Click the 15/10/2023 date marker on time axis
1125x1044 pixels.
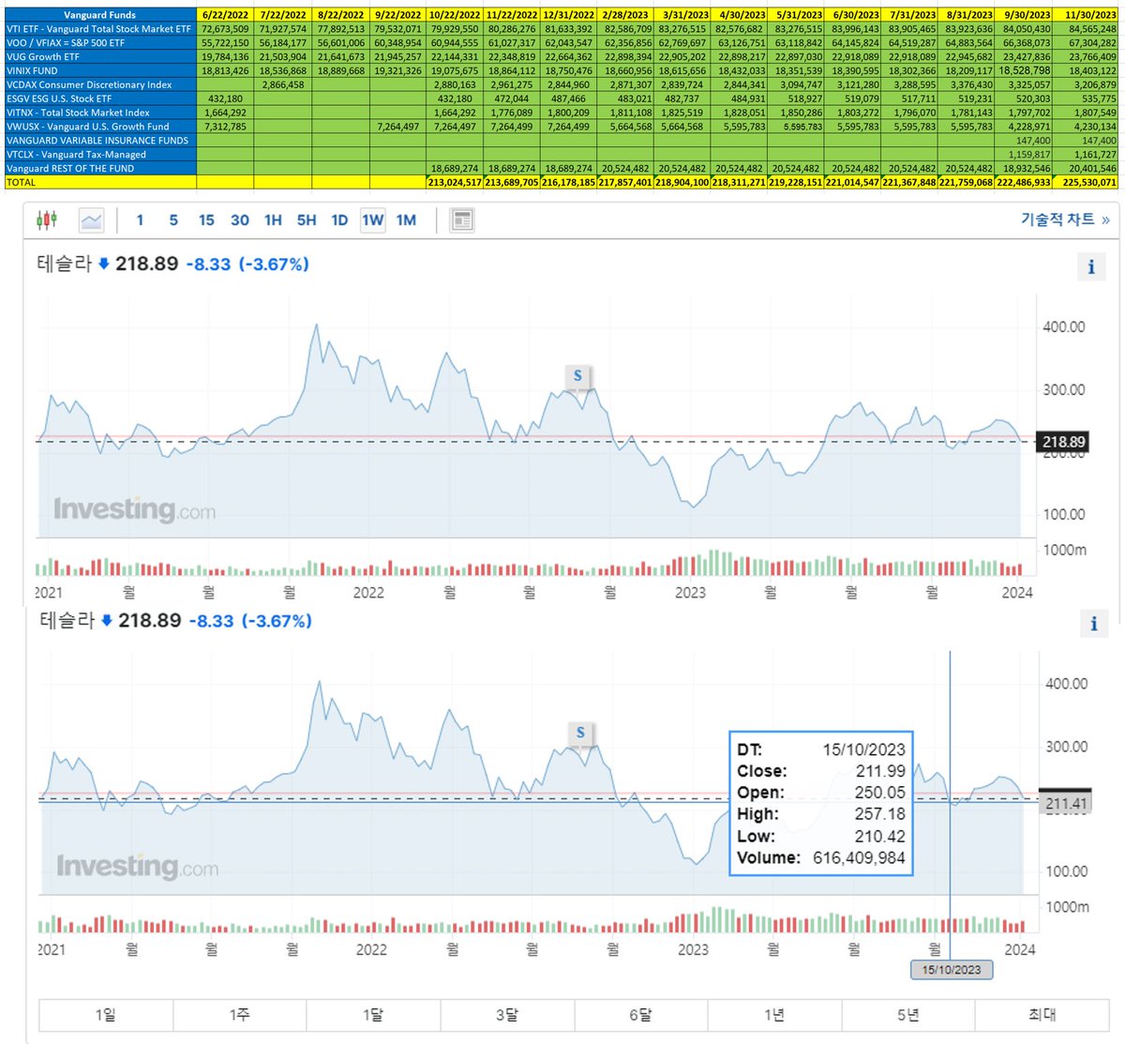coord(952,969)
